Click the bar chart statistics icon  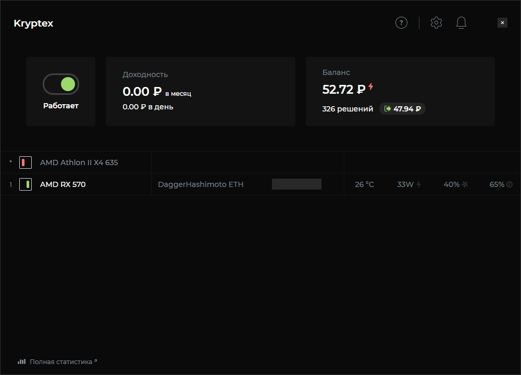point(21,361)
